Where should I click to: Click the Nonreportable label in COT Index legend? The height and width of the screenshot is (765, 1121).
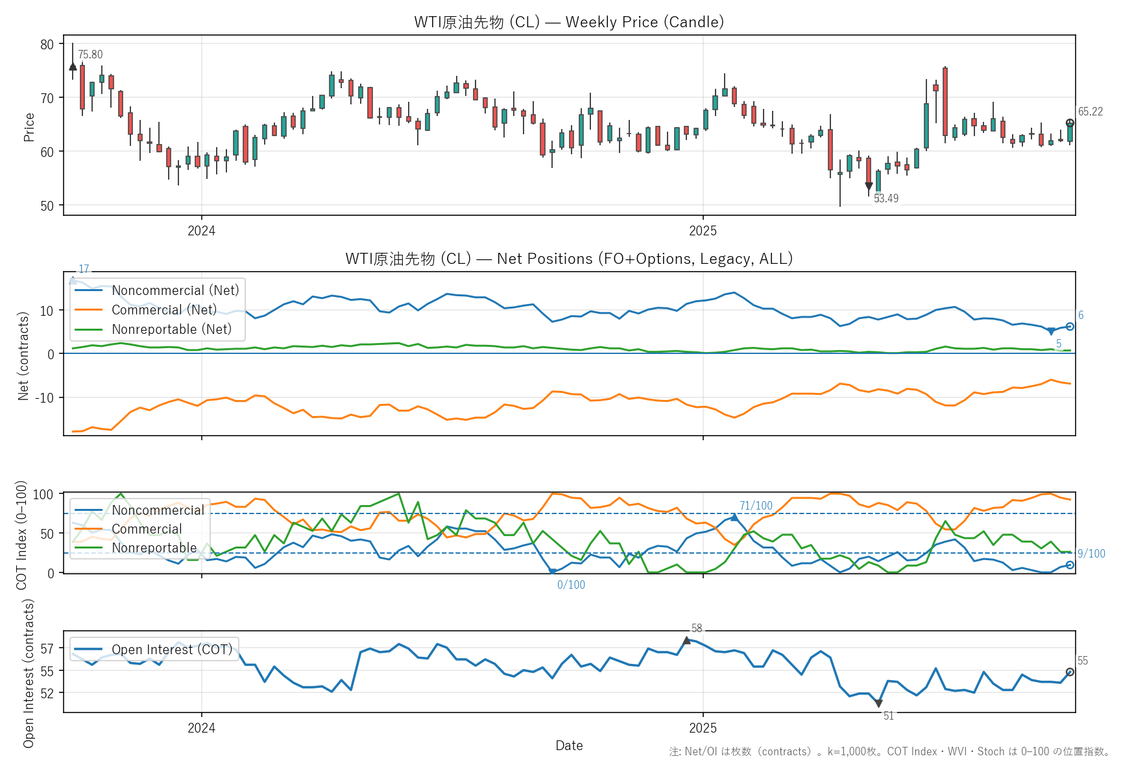pos(154,548)
